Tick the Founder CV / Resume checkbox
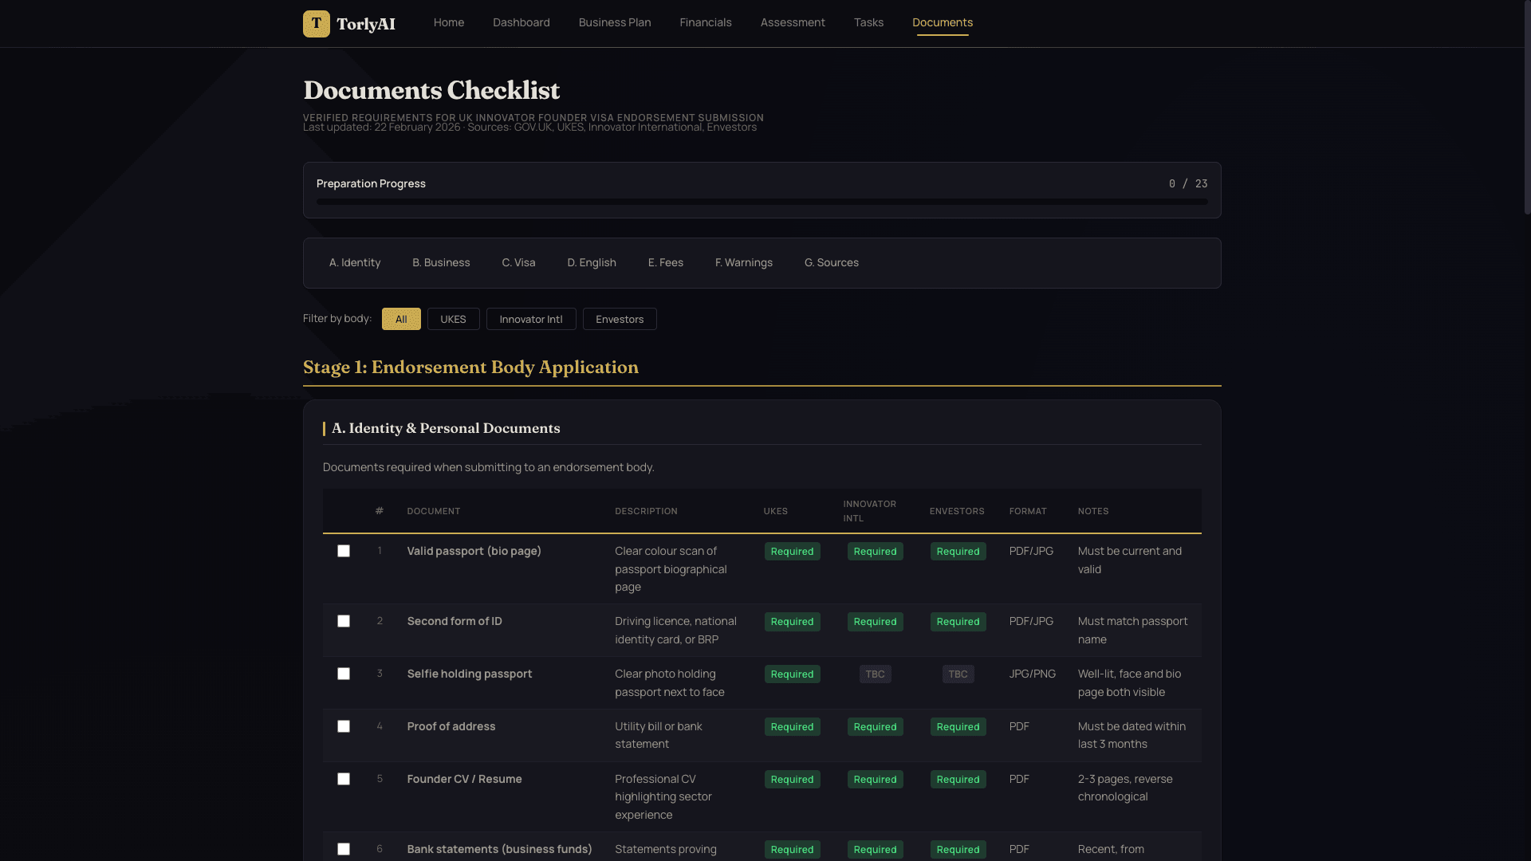 [344, 779]
